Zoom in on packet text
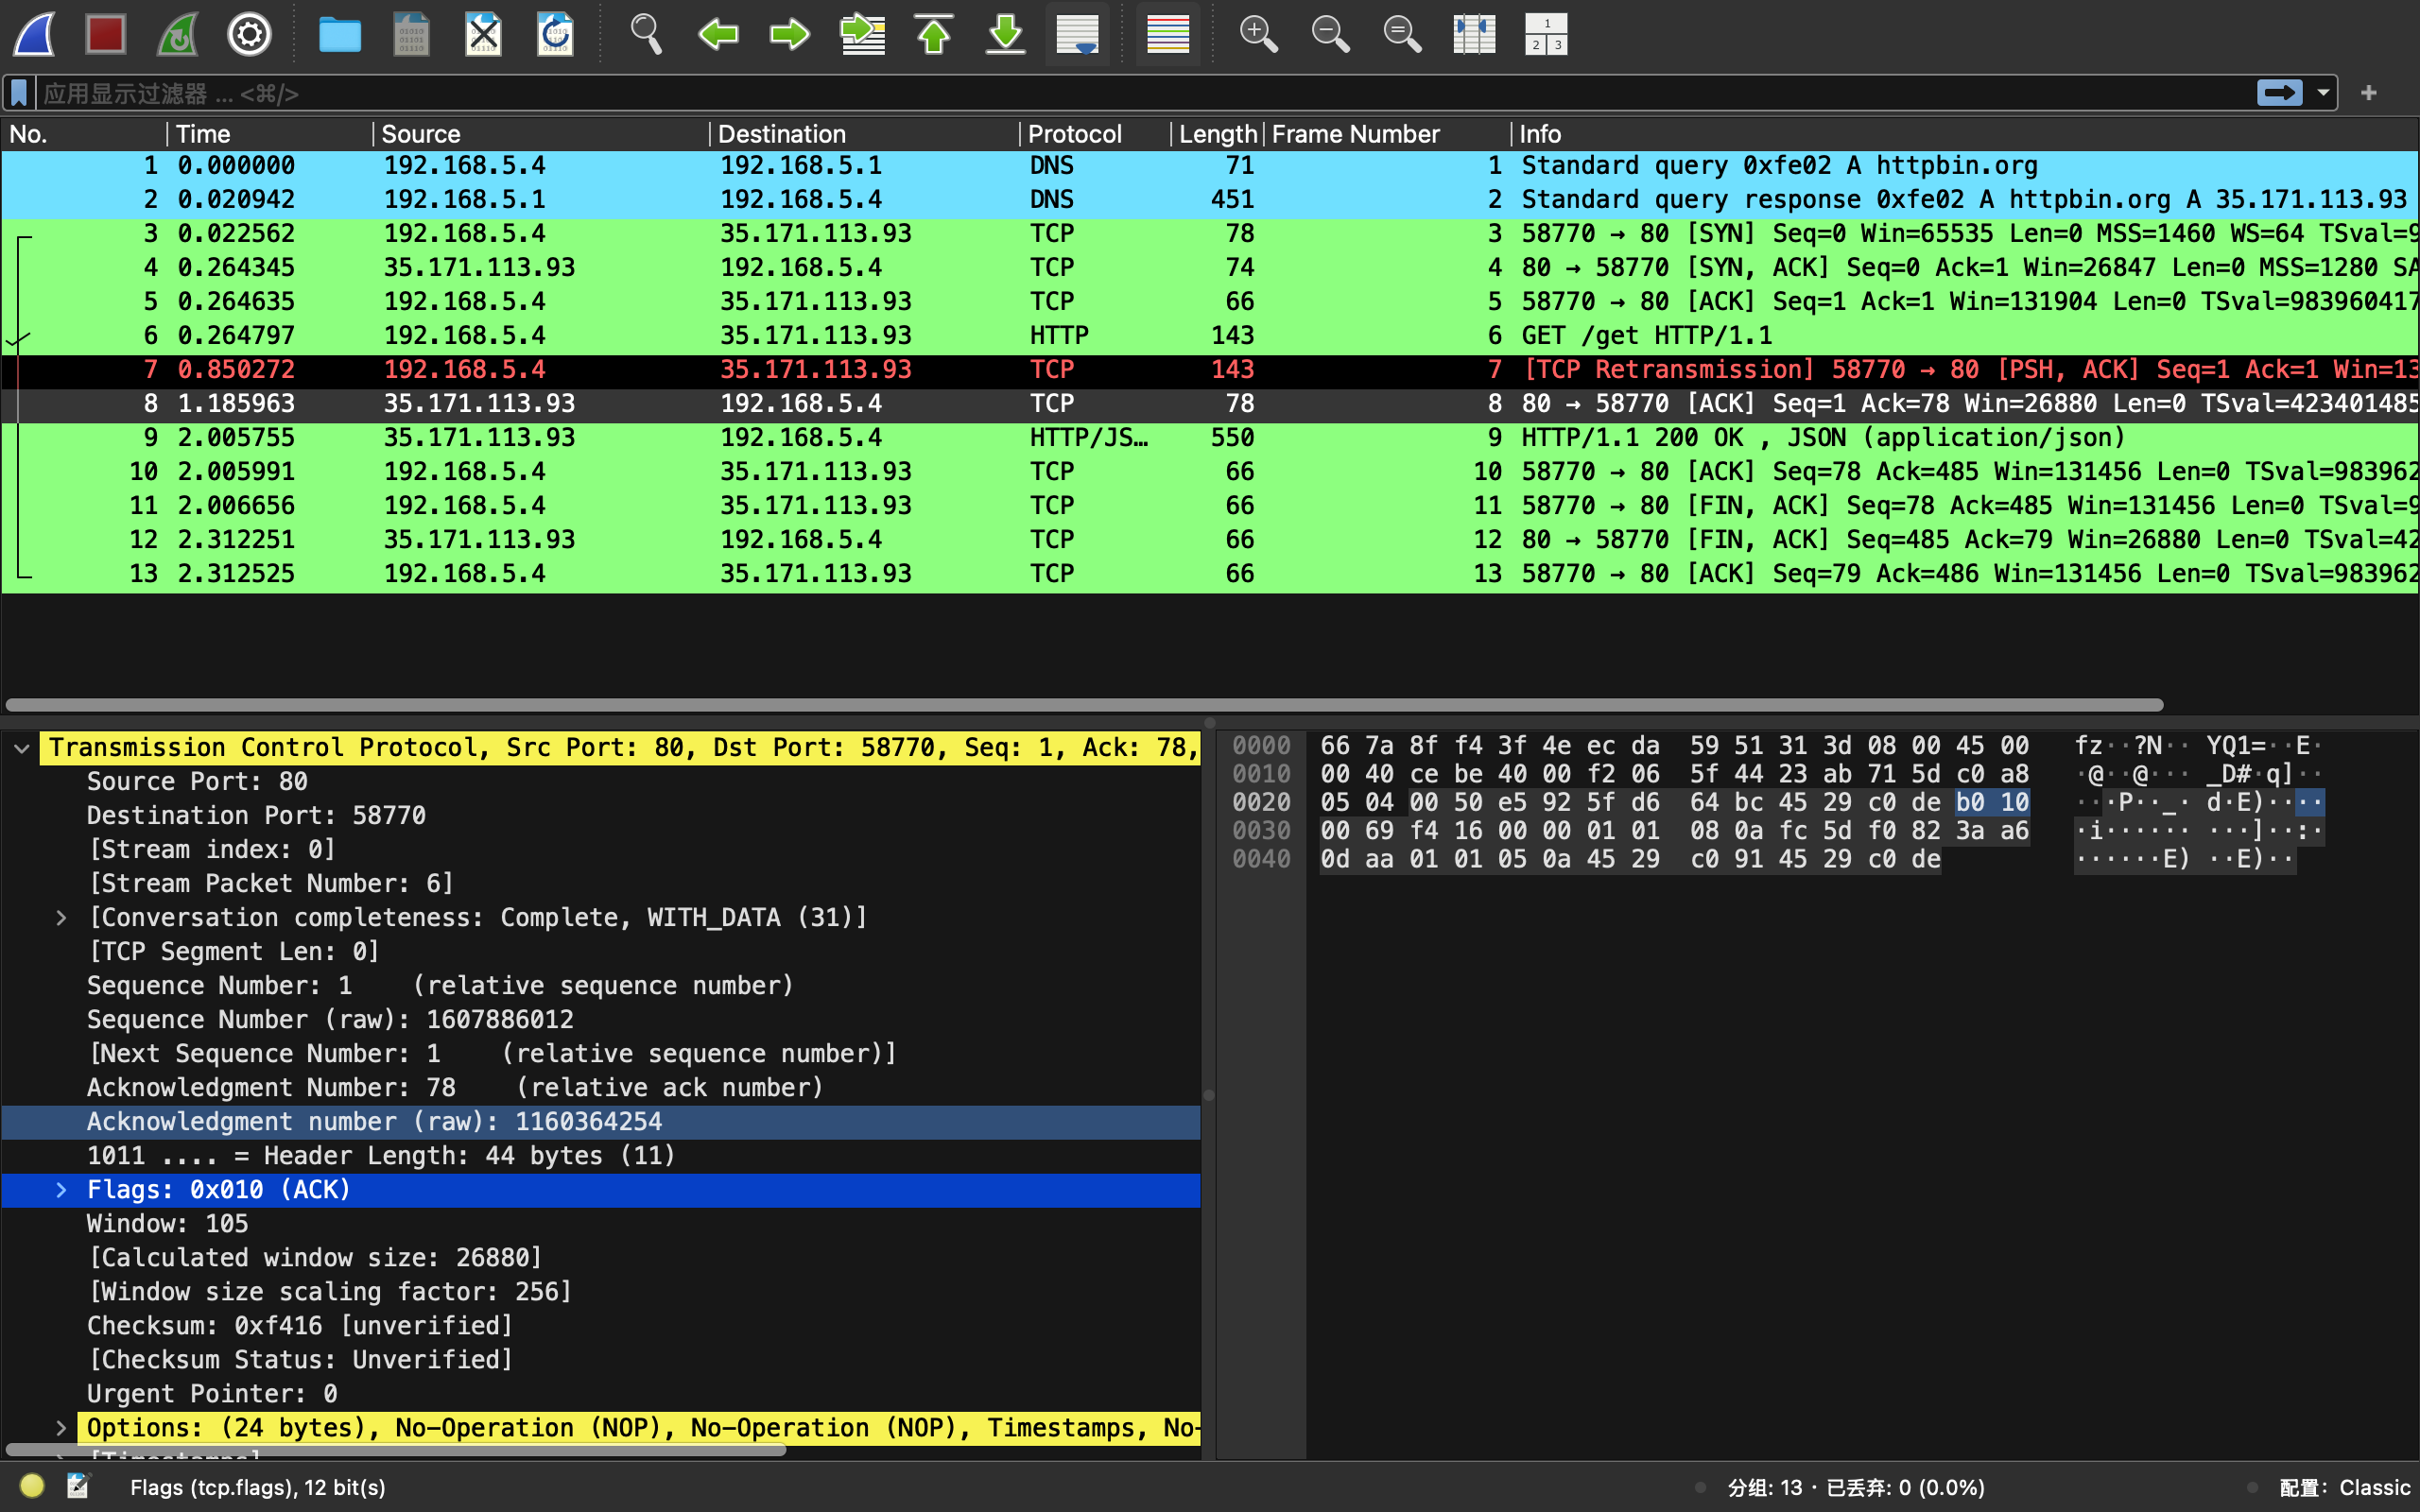The height and width of the screenshot is (1512, 2420). pyautogui.click(x=1258, y=34)
